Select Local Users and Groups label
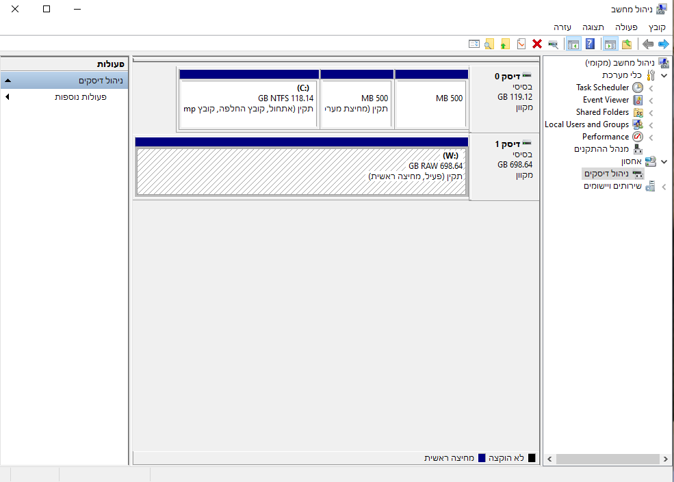This screenshot has width=674, height=482. tap(586, 124)
